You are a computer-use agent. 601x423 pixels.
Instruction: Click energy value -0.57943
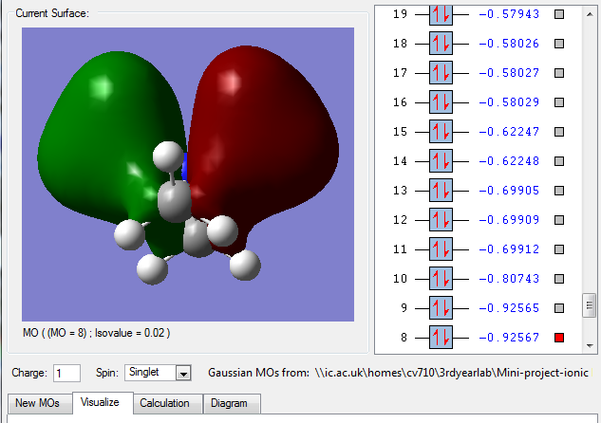pos(509,14)
